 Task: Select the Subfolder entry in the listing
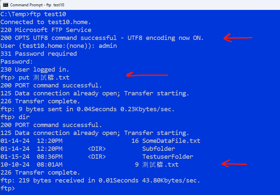pyautogui.click(x=158, y=148)
